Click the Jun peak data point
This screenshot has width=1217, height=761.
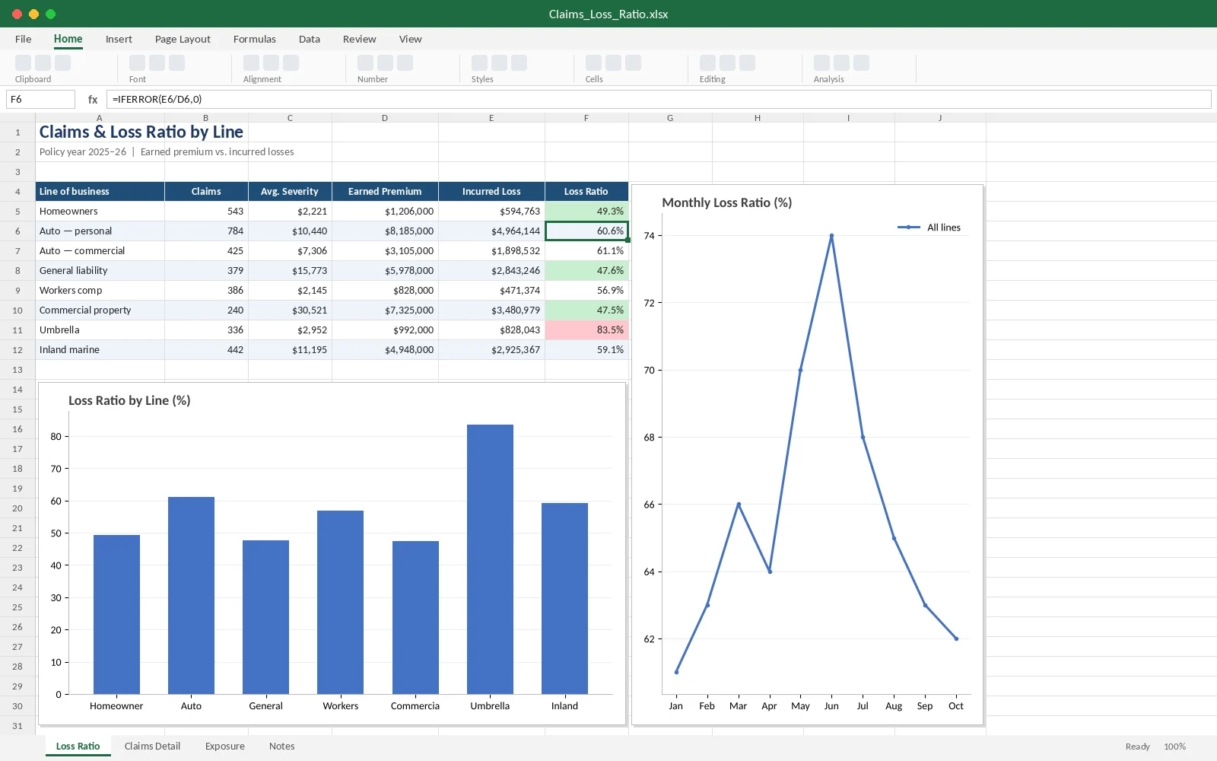831,236
